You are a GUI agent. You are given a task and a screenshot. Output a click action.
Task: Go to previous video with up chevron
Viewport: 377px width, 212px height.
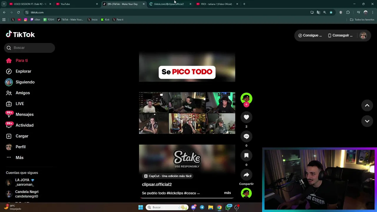point(367,105)
